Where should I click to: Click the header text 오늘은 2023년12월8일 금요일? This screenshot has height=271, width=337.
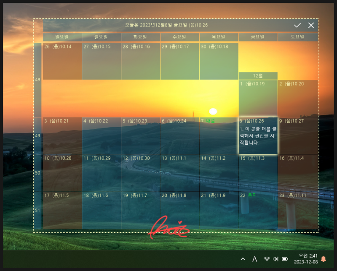tap(166, 25)
